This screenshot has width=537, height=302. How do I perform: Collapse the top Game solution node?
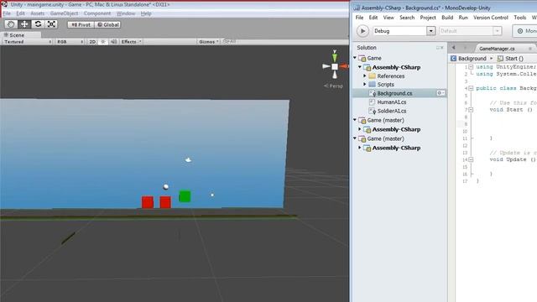[x=355, y=58]
